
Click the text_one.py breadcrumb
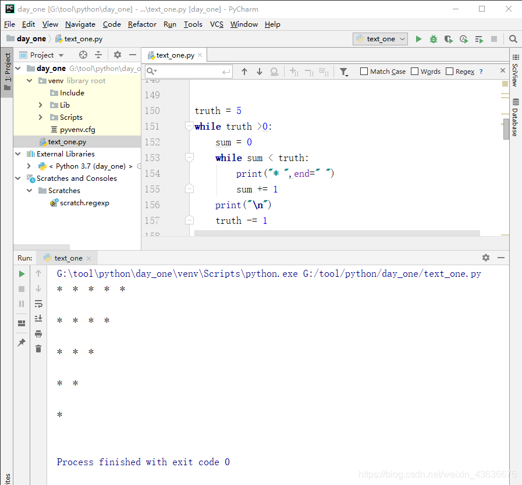point(79,39)
